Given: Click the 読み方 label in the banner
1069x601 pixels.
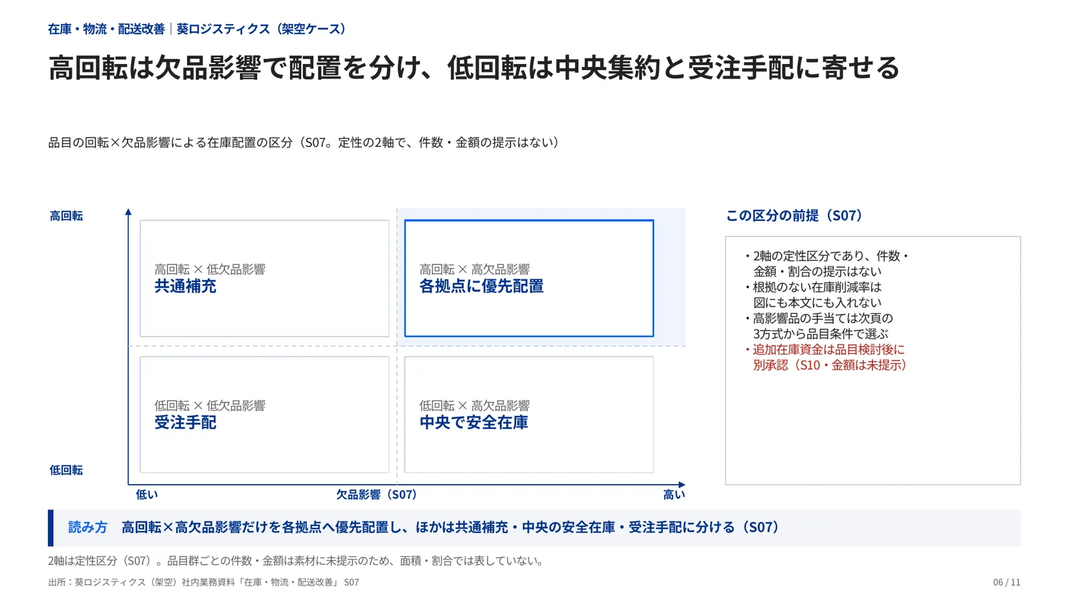Looking at the screenshot, I should 88,528.
